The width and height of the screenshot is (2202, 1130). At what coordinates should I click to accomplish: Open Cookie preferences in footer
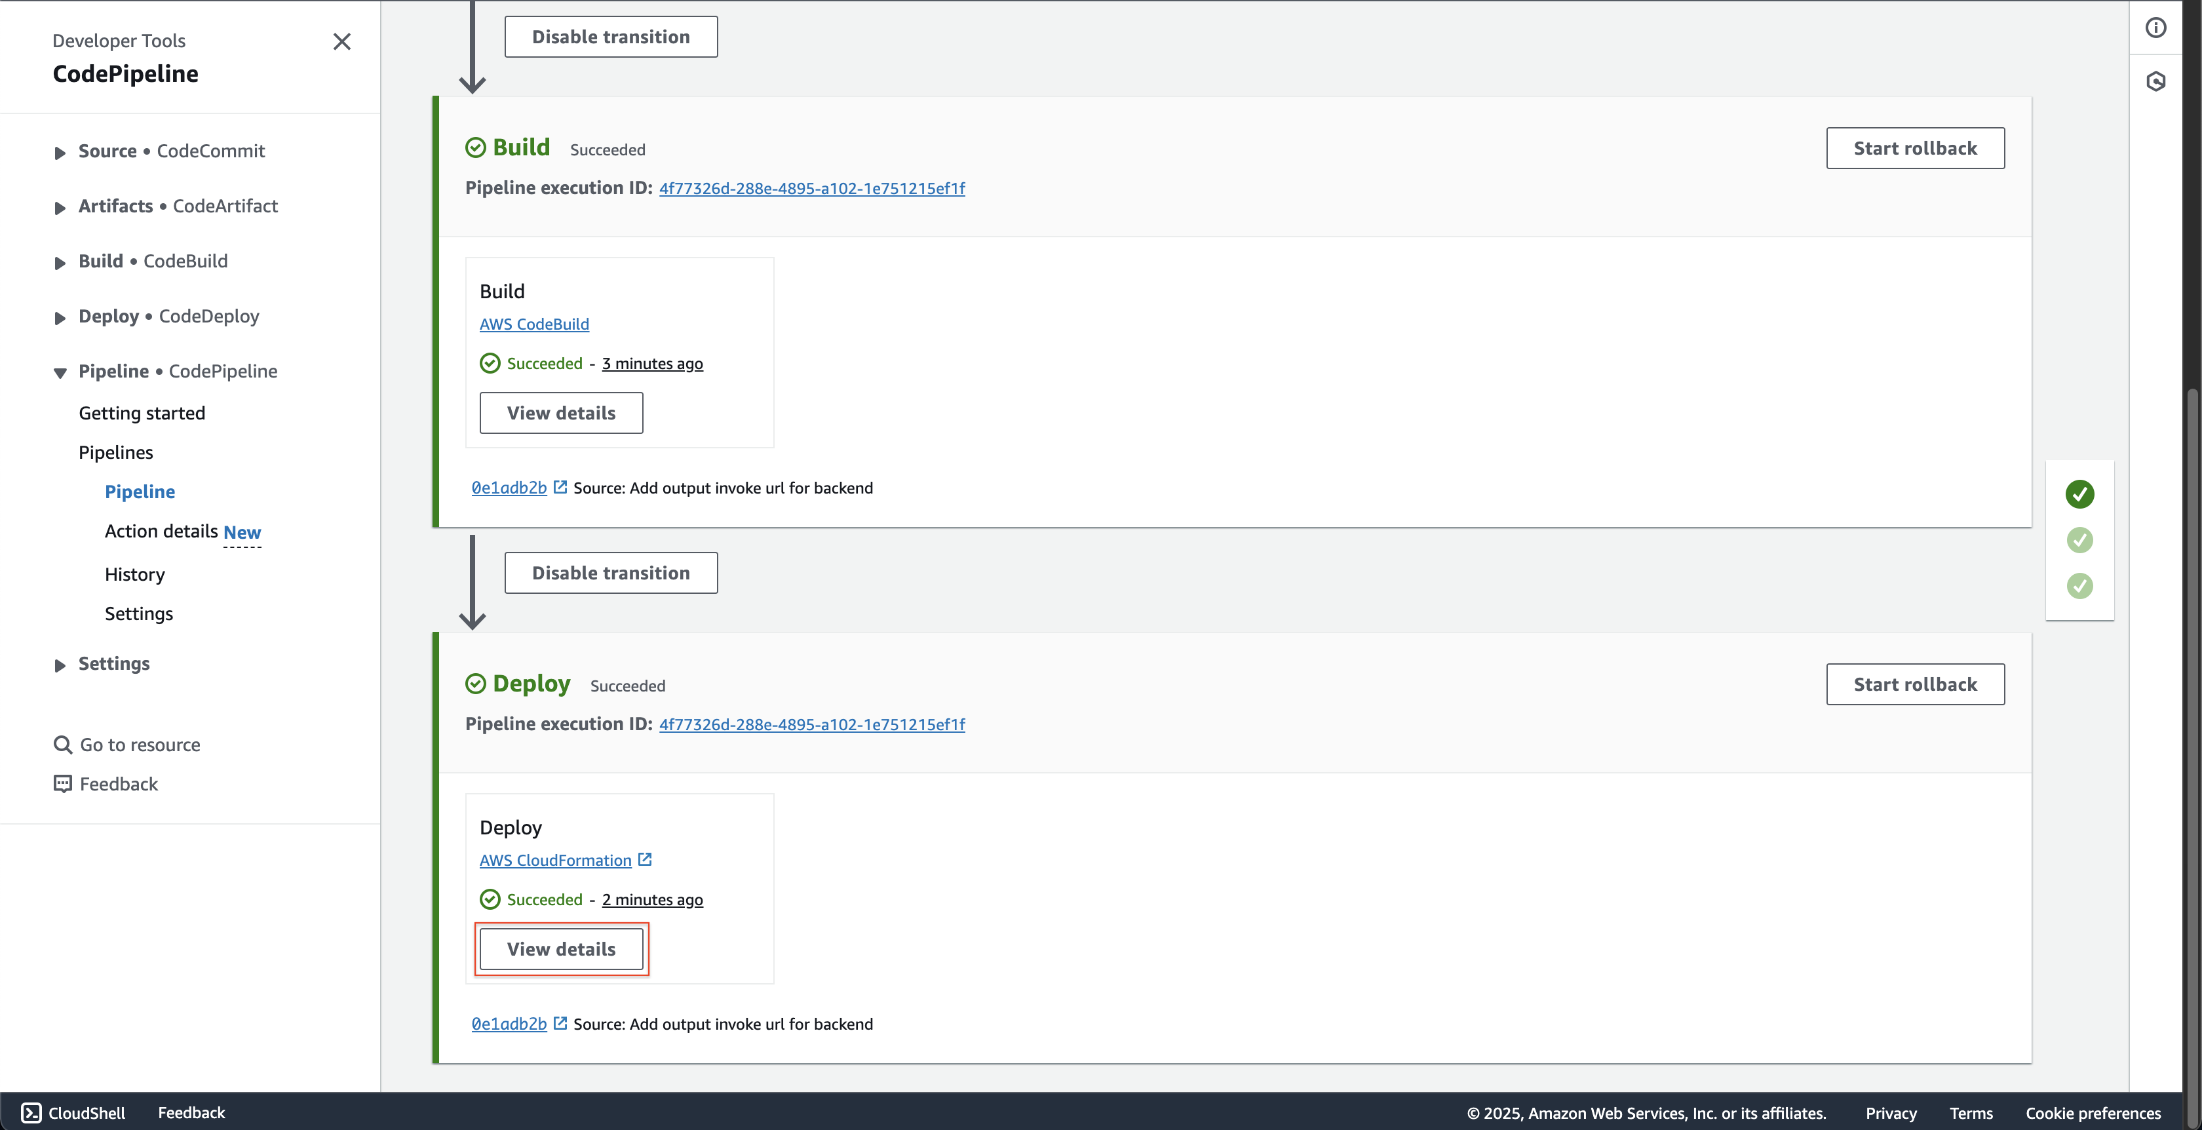click(x=2093, y=1112)
